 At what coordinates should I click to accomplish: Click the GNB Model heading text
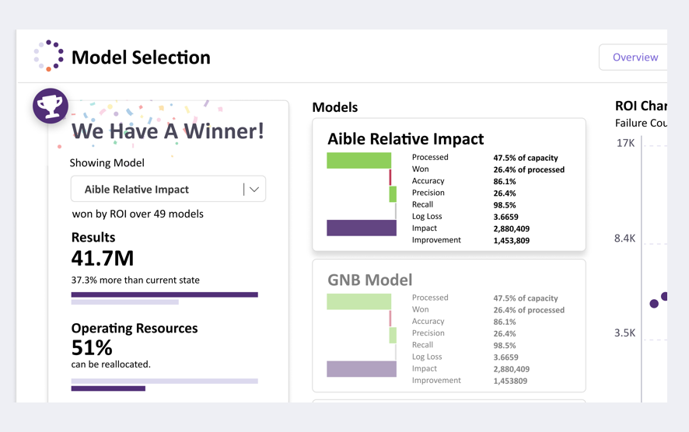(x=370, y=280)
